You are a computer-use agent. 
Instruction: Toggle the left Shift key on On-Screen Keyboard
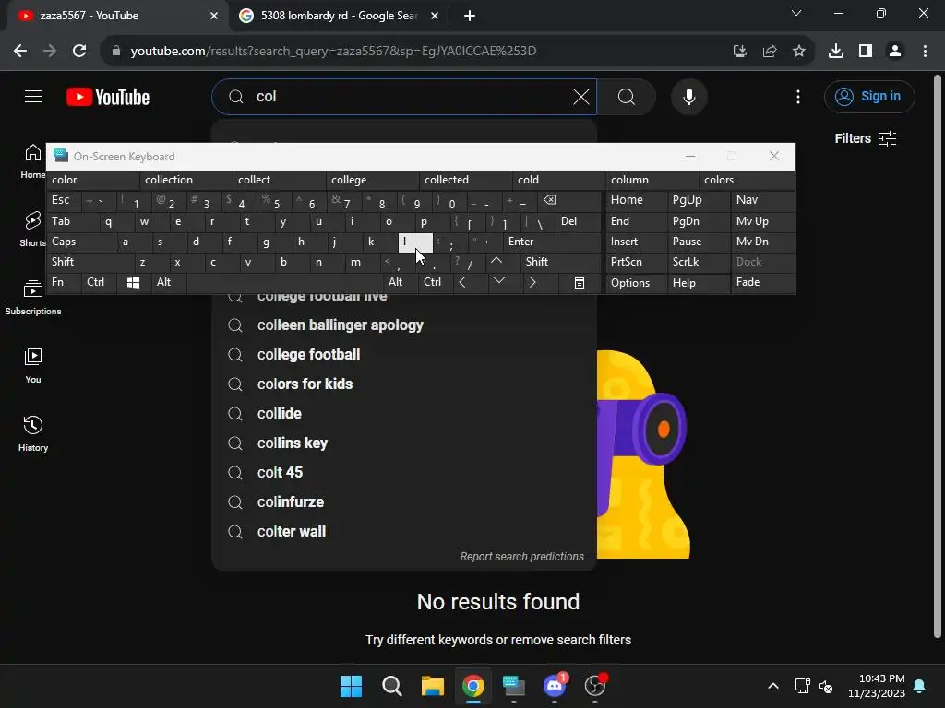[90, 262]
